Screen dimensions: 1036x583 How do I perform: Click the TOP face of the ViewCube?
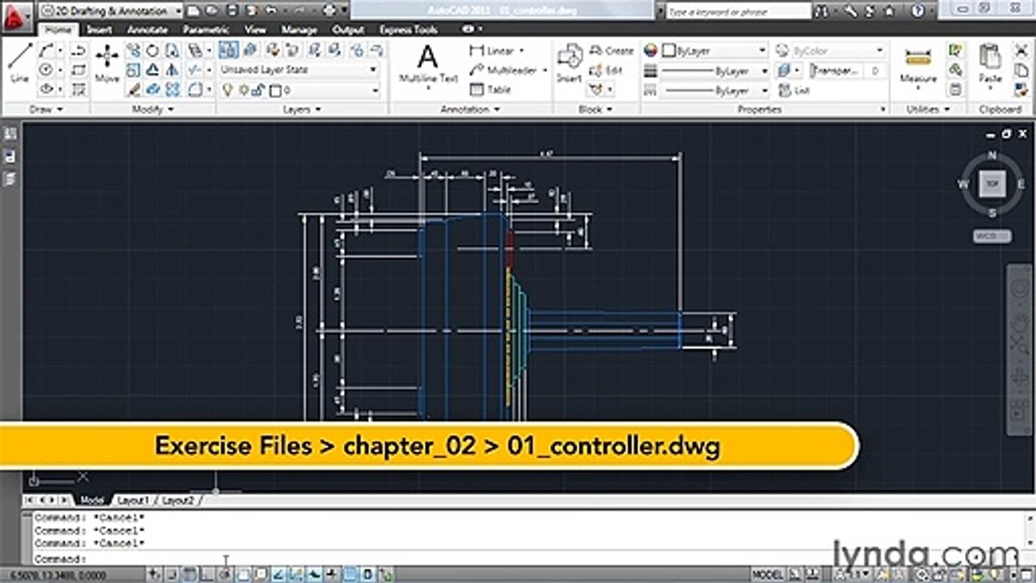pyautogui.click(x=992, y=184)
